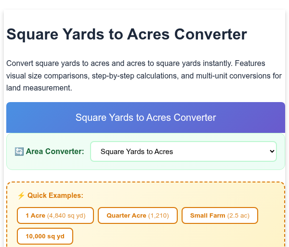
Task: Expand the converter select chevron arrow
Action: click(272, 151)
